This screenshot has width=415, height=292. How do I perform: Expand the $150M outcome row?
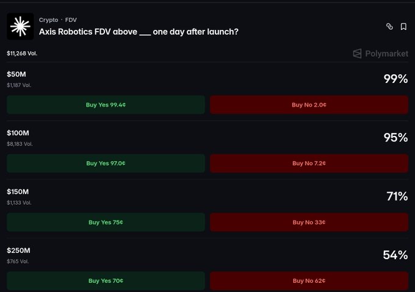[x=208, y=196]
